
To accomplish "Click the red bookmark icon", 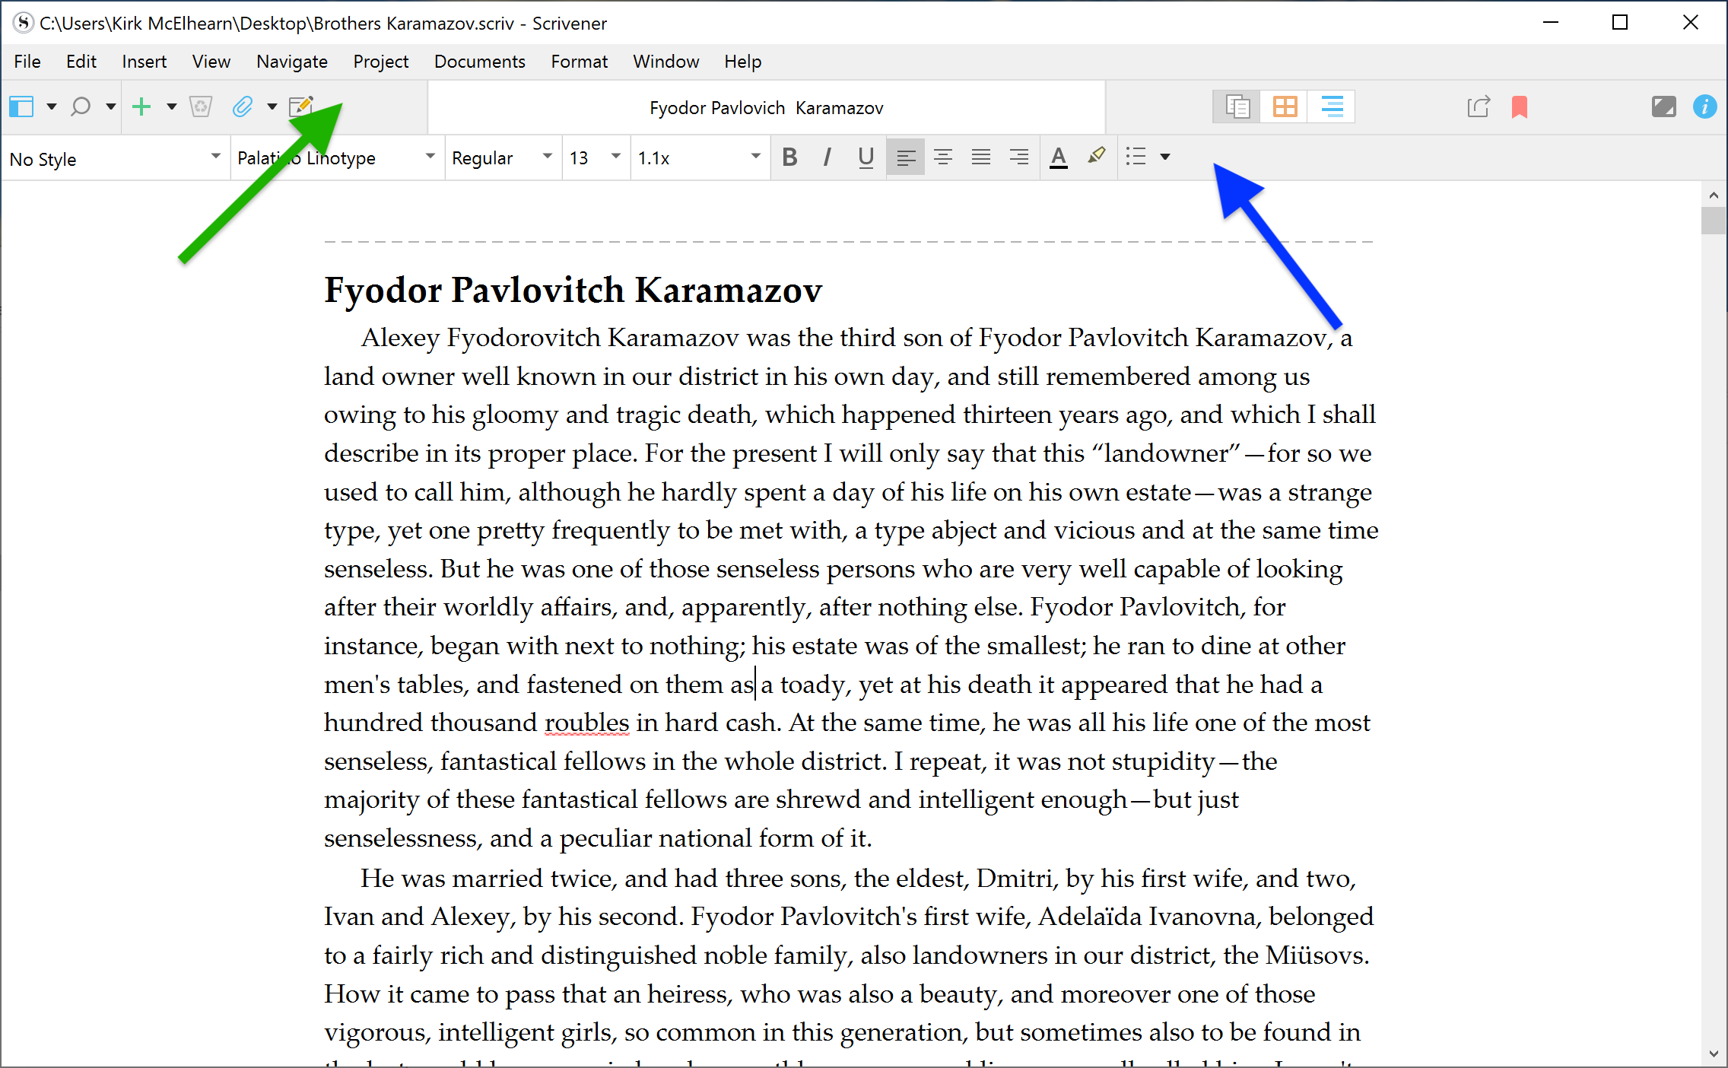I will click(1520, 106).
